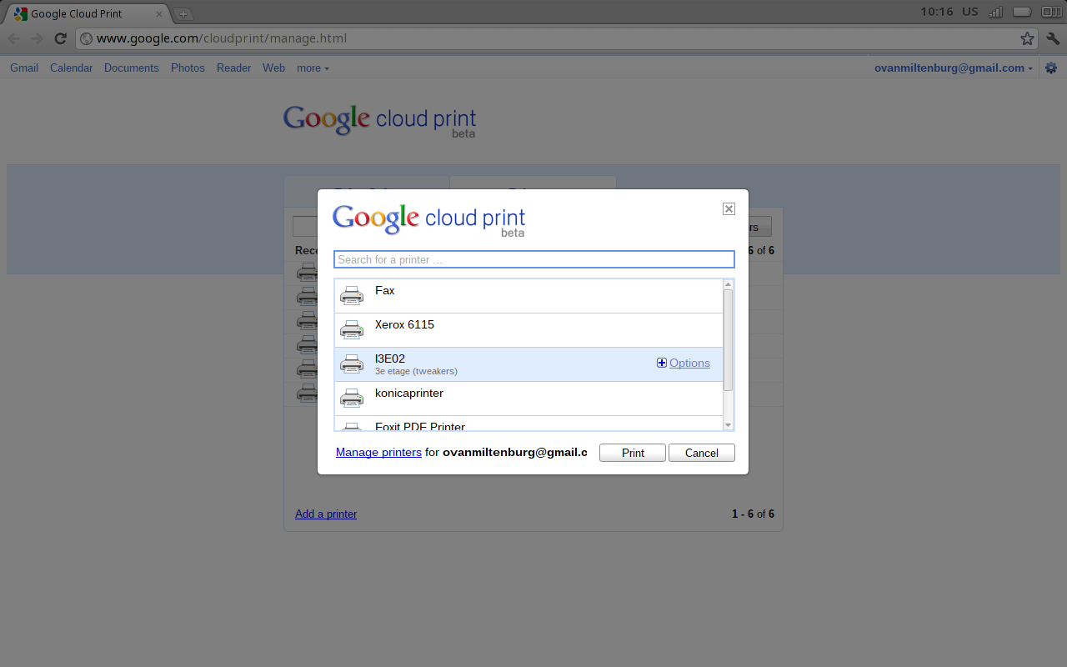Image resolution: width=1067 pixels, height=667 pixels.
Task: Close the Google Cloud Print browser tab
Action: pyautogui.click(x=159, y=14)
